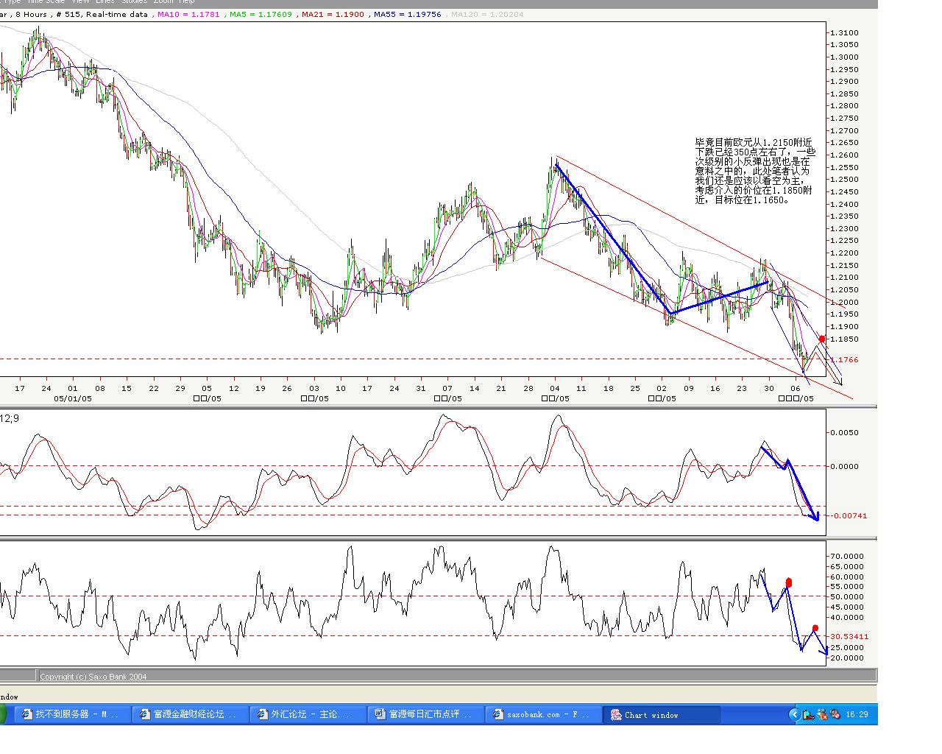Click the RSI value label 30.53411

(x=849, y=636)
